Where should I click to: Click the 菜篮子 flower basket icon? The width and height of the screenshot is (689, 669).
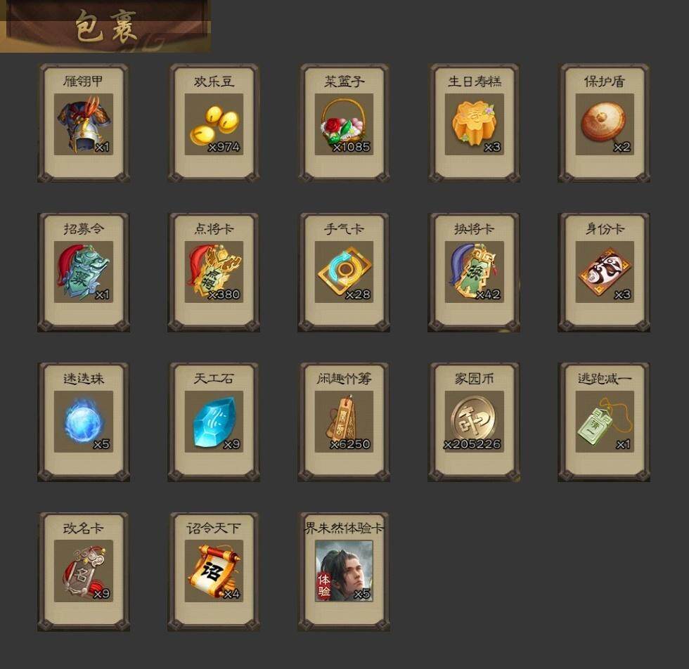tap(344, 124)
